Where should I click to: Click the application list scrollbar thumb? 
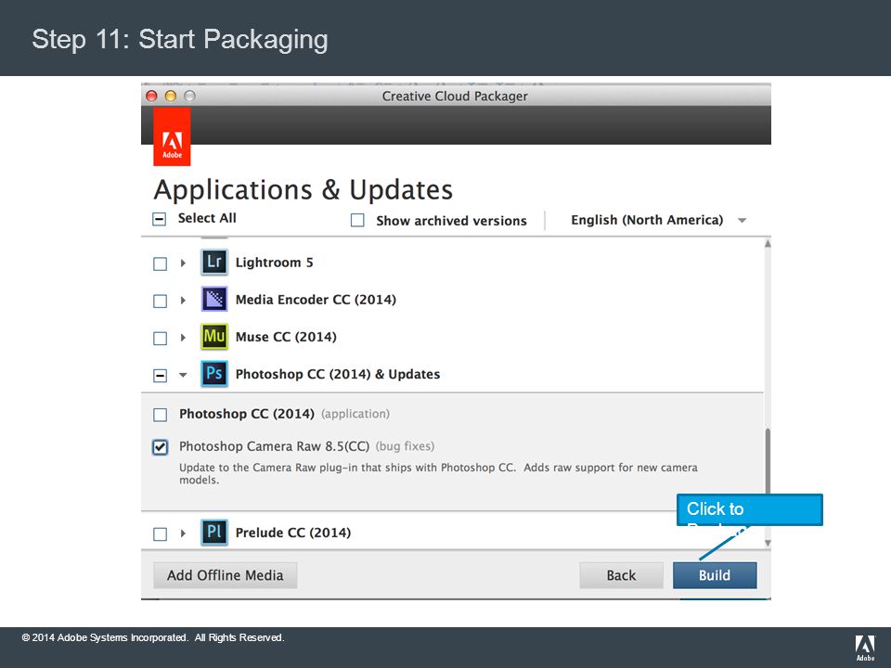pos(768,461)
